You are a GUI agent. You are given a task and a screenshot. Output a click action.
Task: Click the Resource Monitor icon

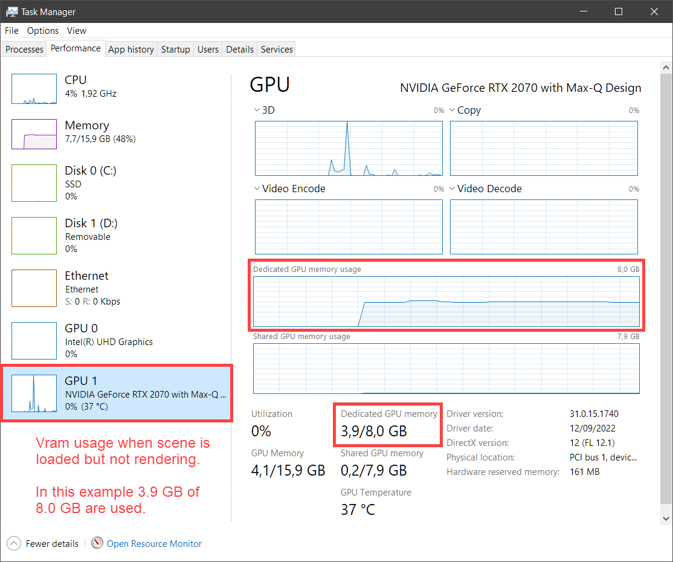click(97, 543)
